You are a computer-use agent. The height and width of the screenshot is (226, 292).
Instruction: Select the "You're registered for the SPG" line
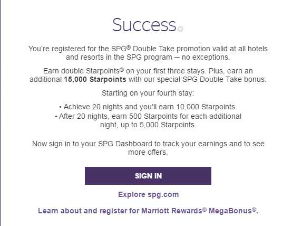[x=148, y=49]
